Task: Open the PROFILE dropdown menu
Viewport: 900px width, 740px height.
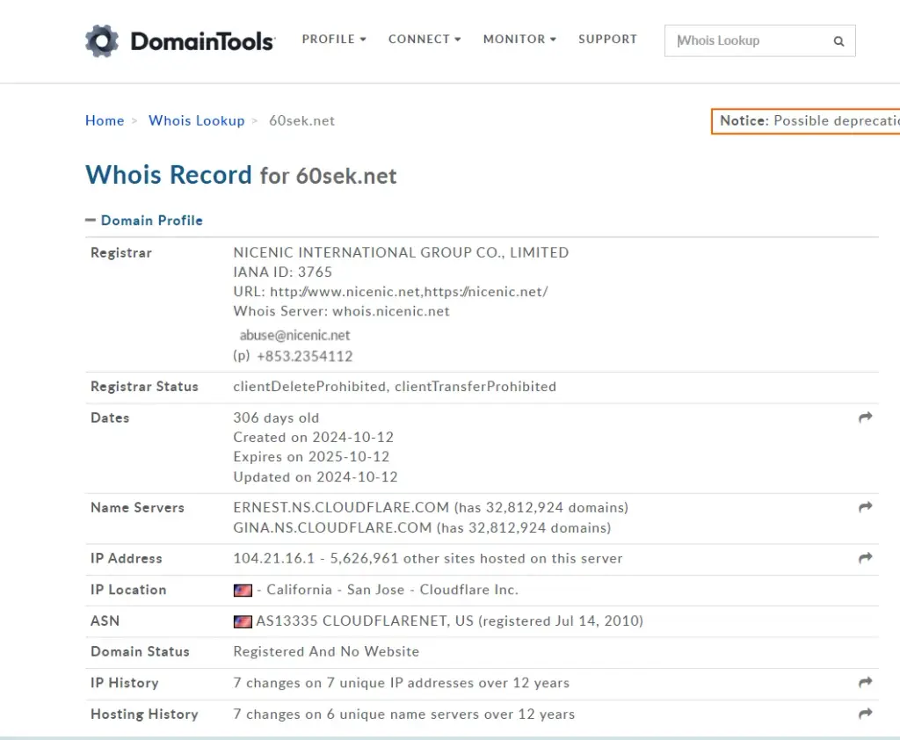Action: [334, 39]
